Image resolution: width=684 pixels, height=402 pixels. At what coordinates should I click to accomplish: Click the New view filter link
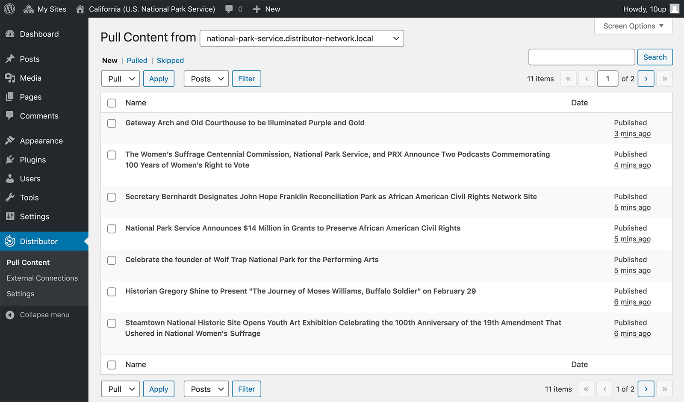(109, 61)
